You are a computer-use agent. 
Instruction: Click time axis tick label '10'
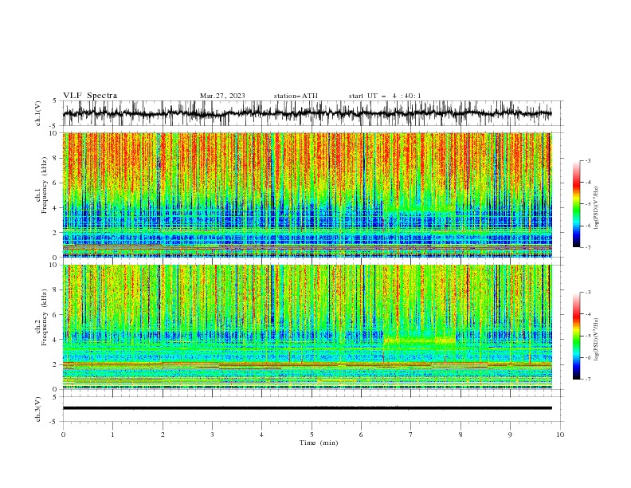(x=560, y=435)
